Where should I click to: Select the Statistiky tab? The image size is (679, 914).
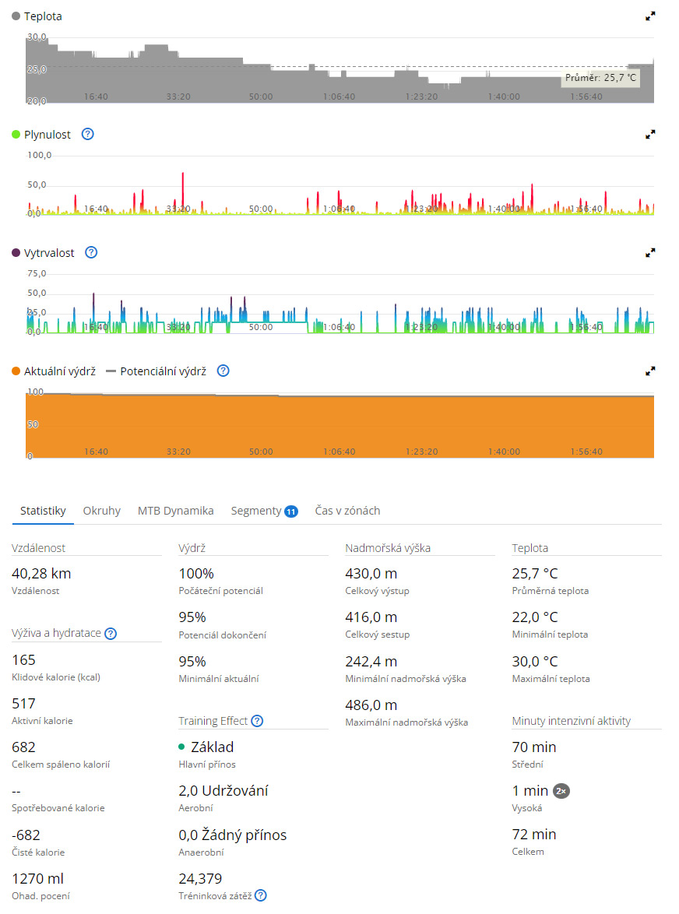[x=43, y=511]
